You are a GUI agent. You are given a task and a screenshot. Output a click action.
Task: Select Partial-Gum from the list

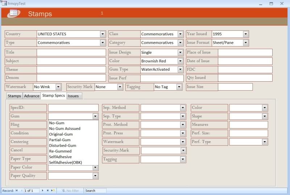click(73, 140)
